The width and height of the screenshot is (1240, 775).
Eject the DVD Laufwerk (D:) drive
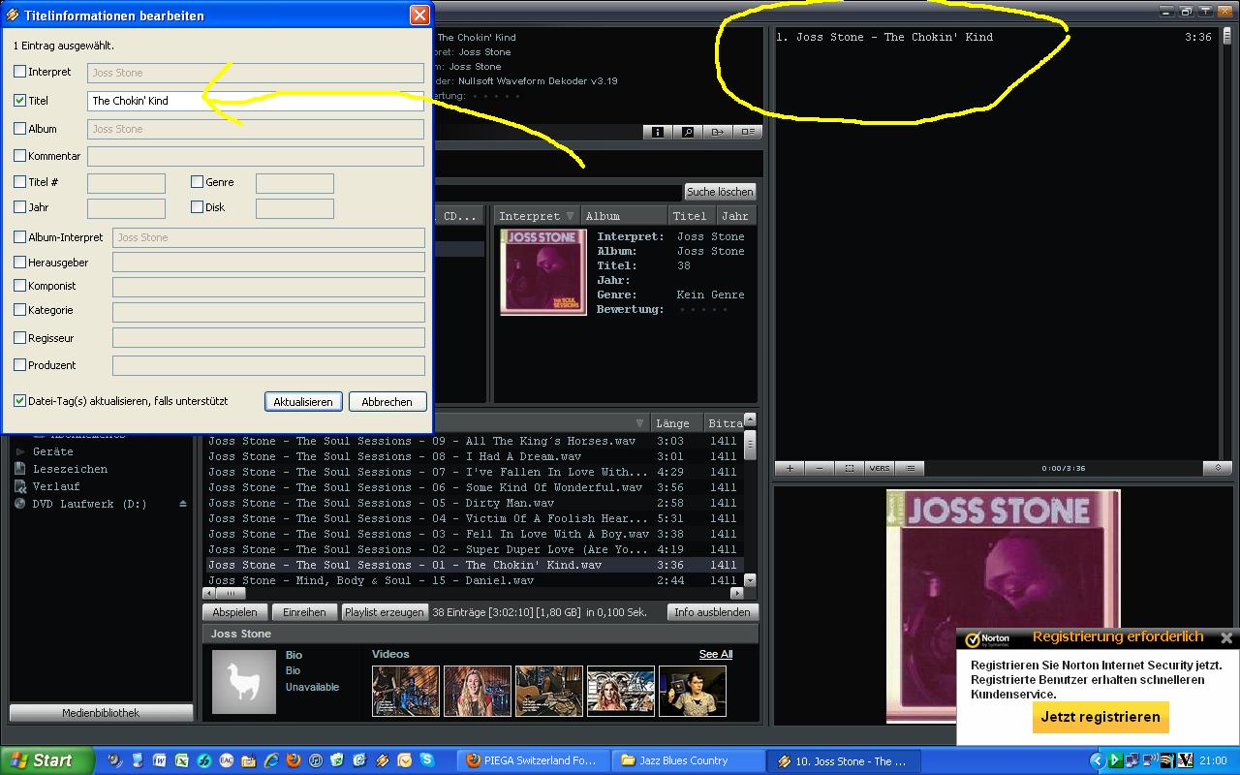183,504
